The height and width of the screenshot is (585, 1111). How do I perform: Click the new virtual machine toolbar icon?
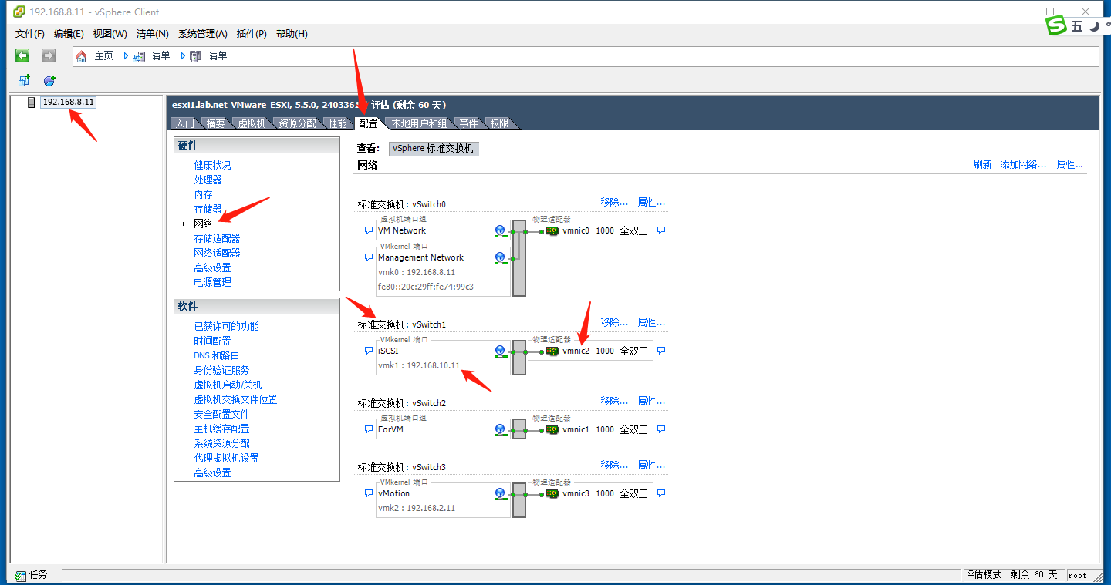pos(24,80)
